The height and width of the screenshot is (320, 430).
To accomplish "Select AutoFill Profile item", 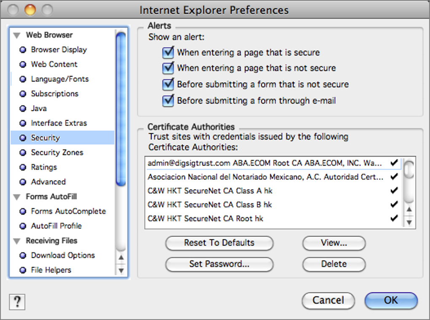I will [x=56, y=226].
